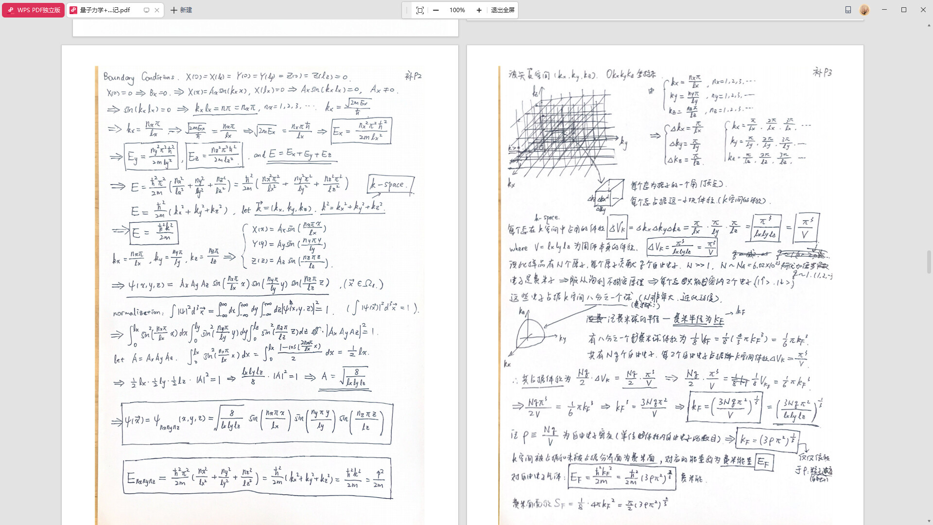Minimize the WPS PDF window

pos(884,10)
